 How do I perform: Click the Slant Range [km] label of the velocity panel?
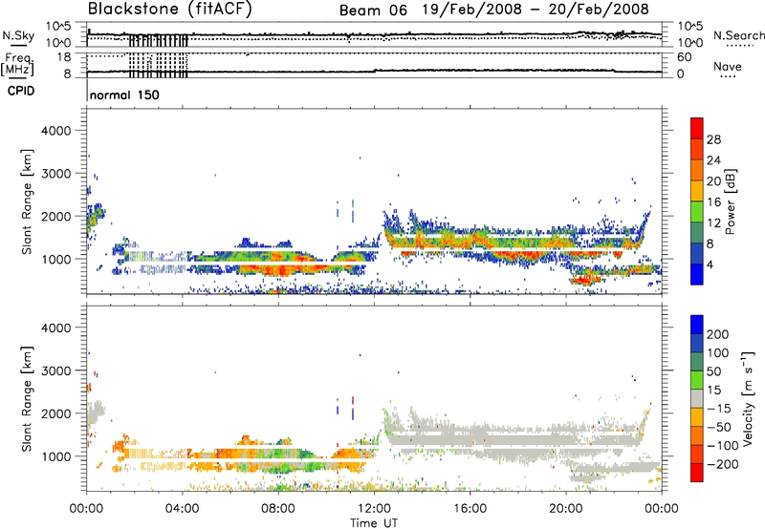[27, 399]
